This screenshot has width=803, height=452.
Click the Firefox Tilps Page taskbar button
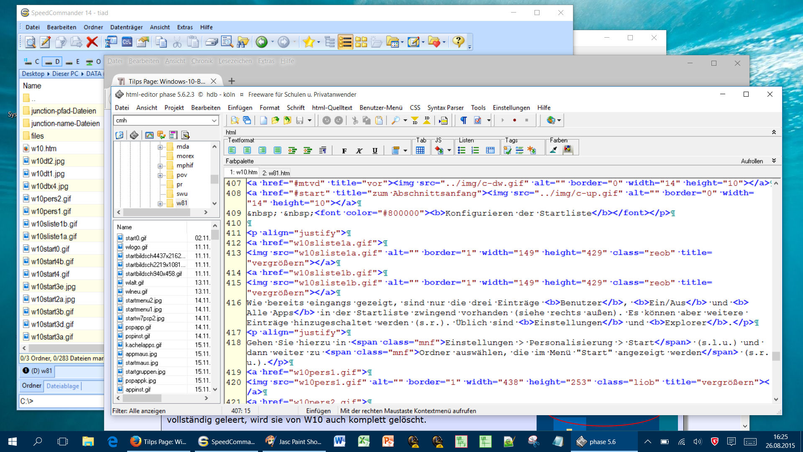(x=158, y=442)
